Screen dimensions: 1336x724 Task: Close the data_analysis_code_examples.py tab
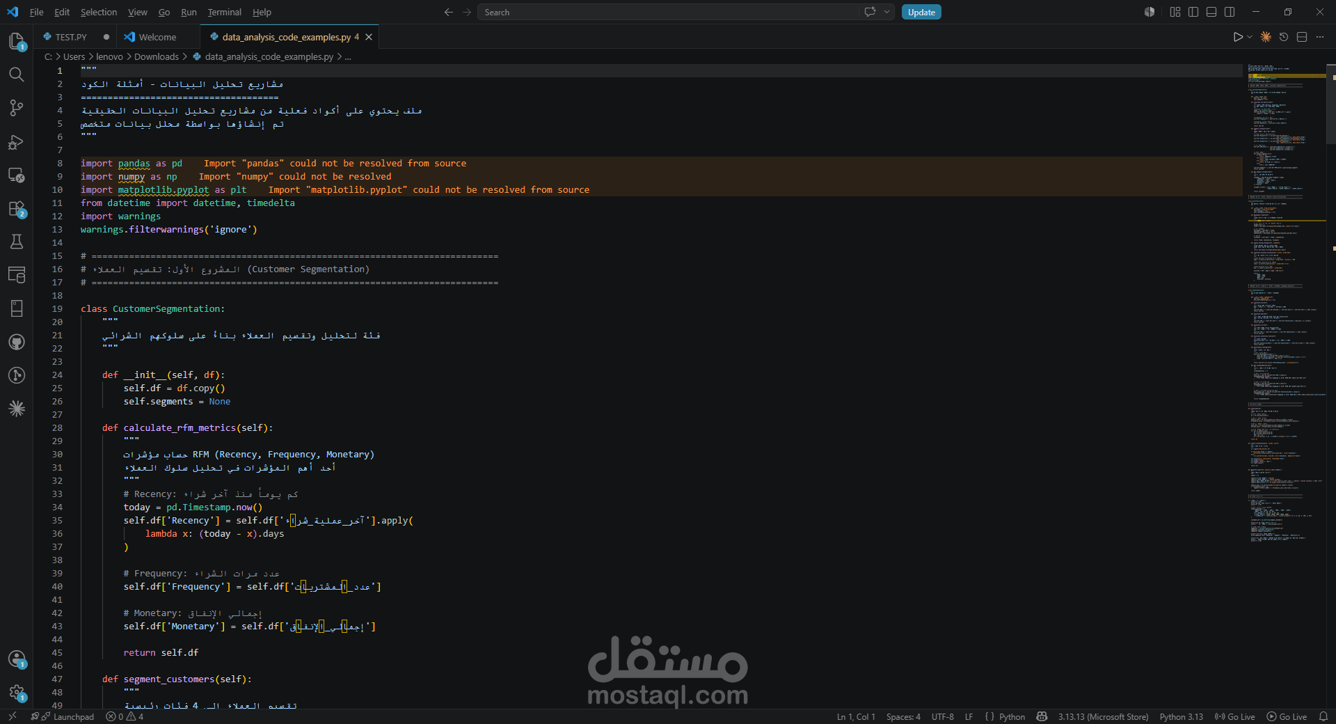(369, 37)
